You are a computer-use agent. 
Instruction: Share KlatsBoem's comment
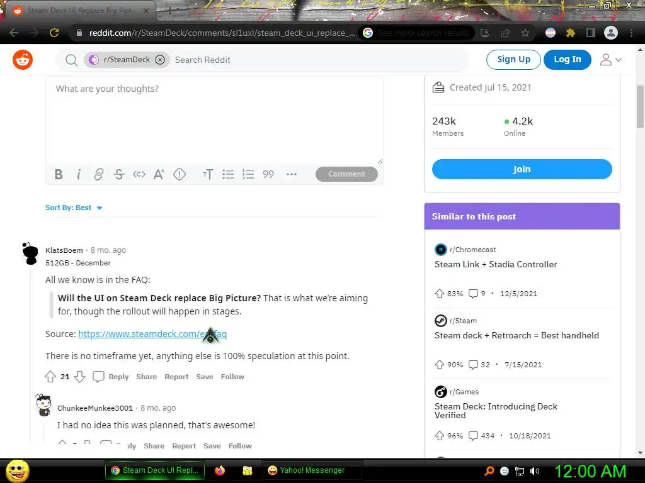click(146, 377)
